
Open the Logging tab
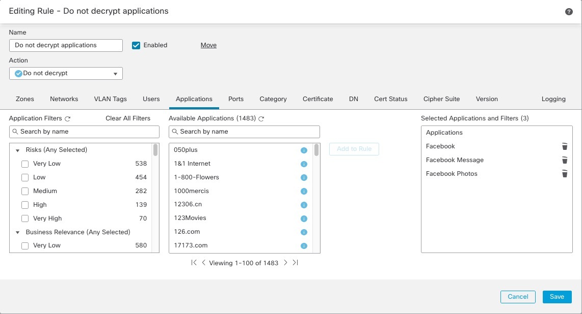(553, 99)
